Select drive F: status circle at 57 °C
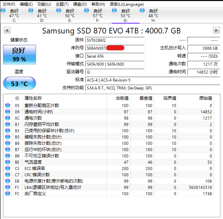The width and height of the screenshot is (223, 219). tap(86, 10)
